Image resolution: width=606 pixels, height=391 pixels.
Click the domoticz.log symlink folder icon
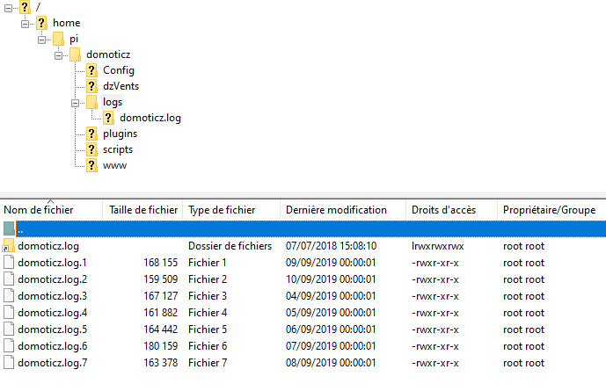tap(9, 246)
